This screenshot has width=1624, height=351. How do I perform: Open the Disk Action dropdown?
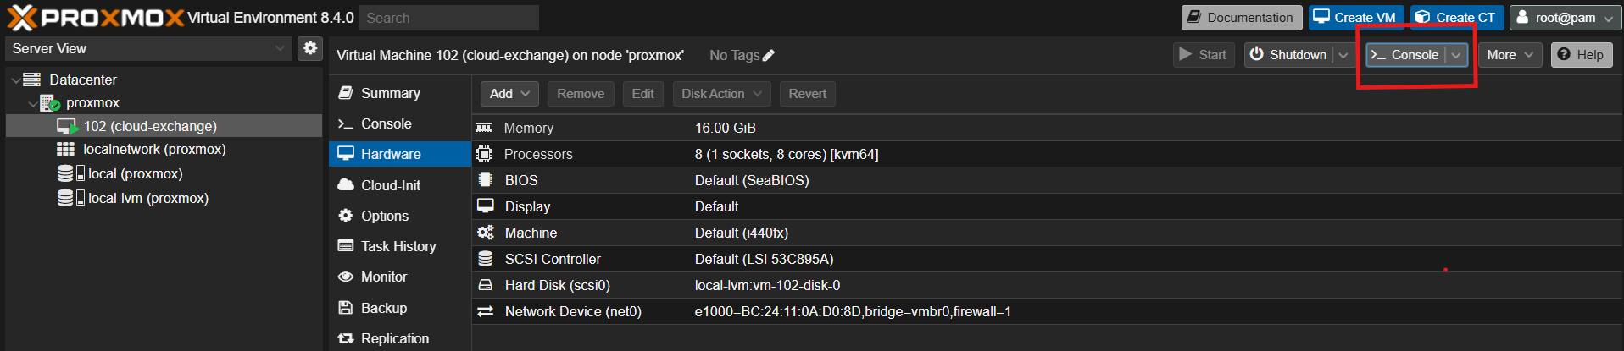[x=721, y=94]
